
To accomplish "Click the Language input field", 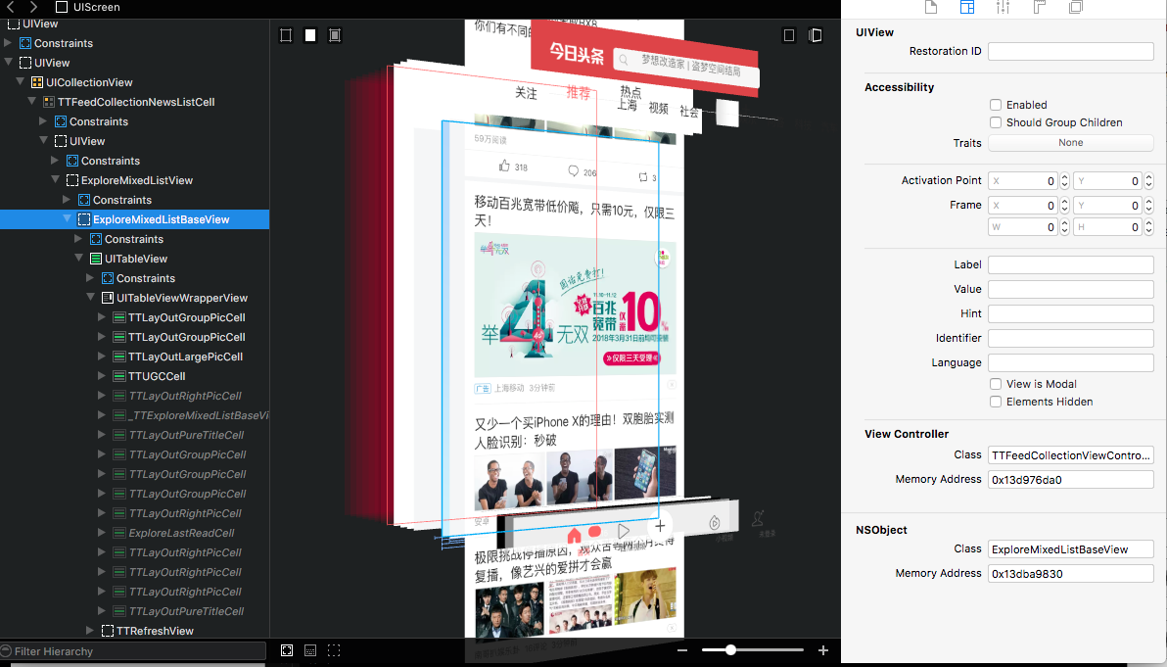I will coord(1070,362).
